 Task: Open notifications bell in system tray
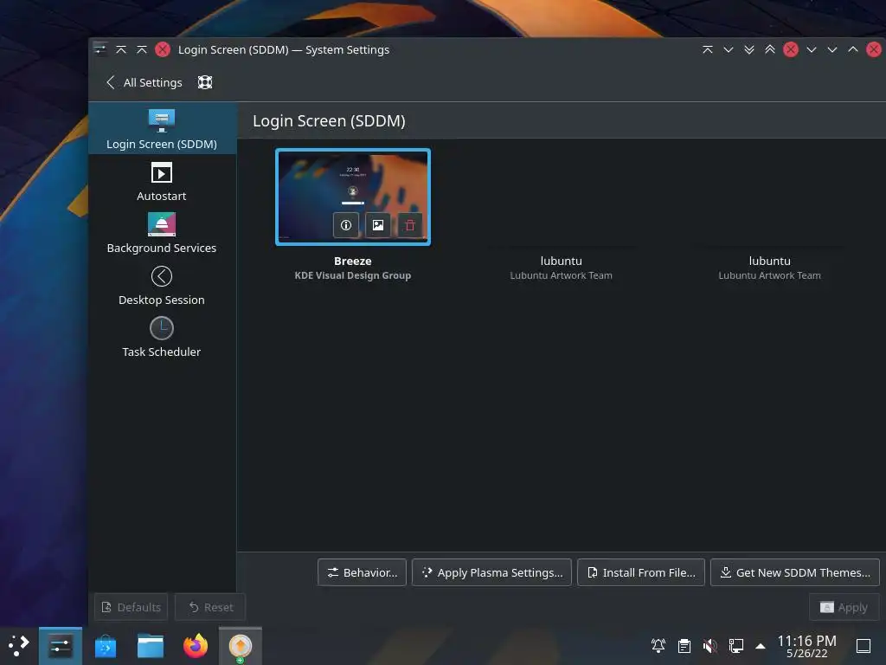click(x=658, y=645)
